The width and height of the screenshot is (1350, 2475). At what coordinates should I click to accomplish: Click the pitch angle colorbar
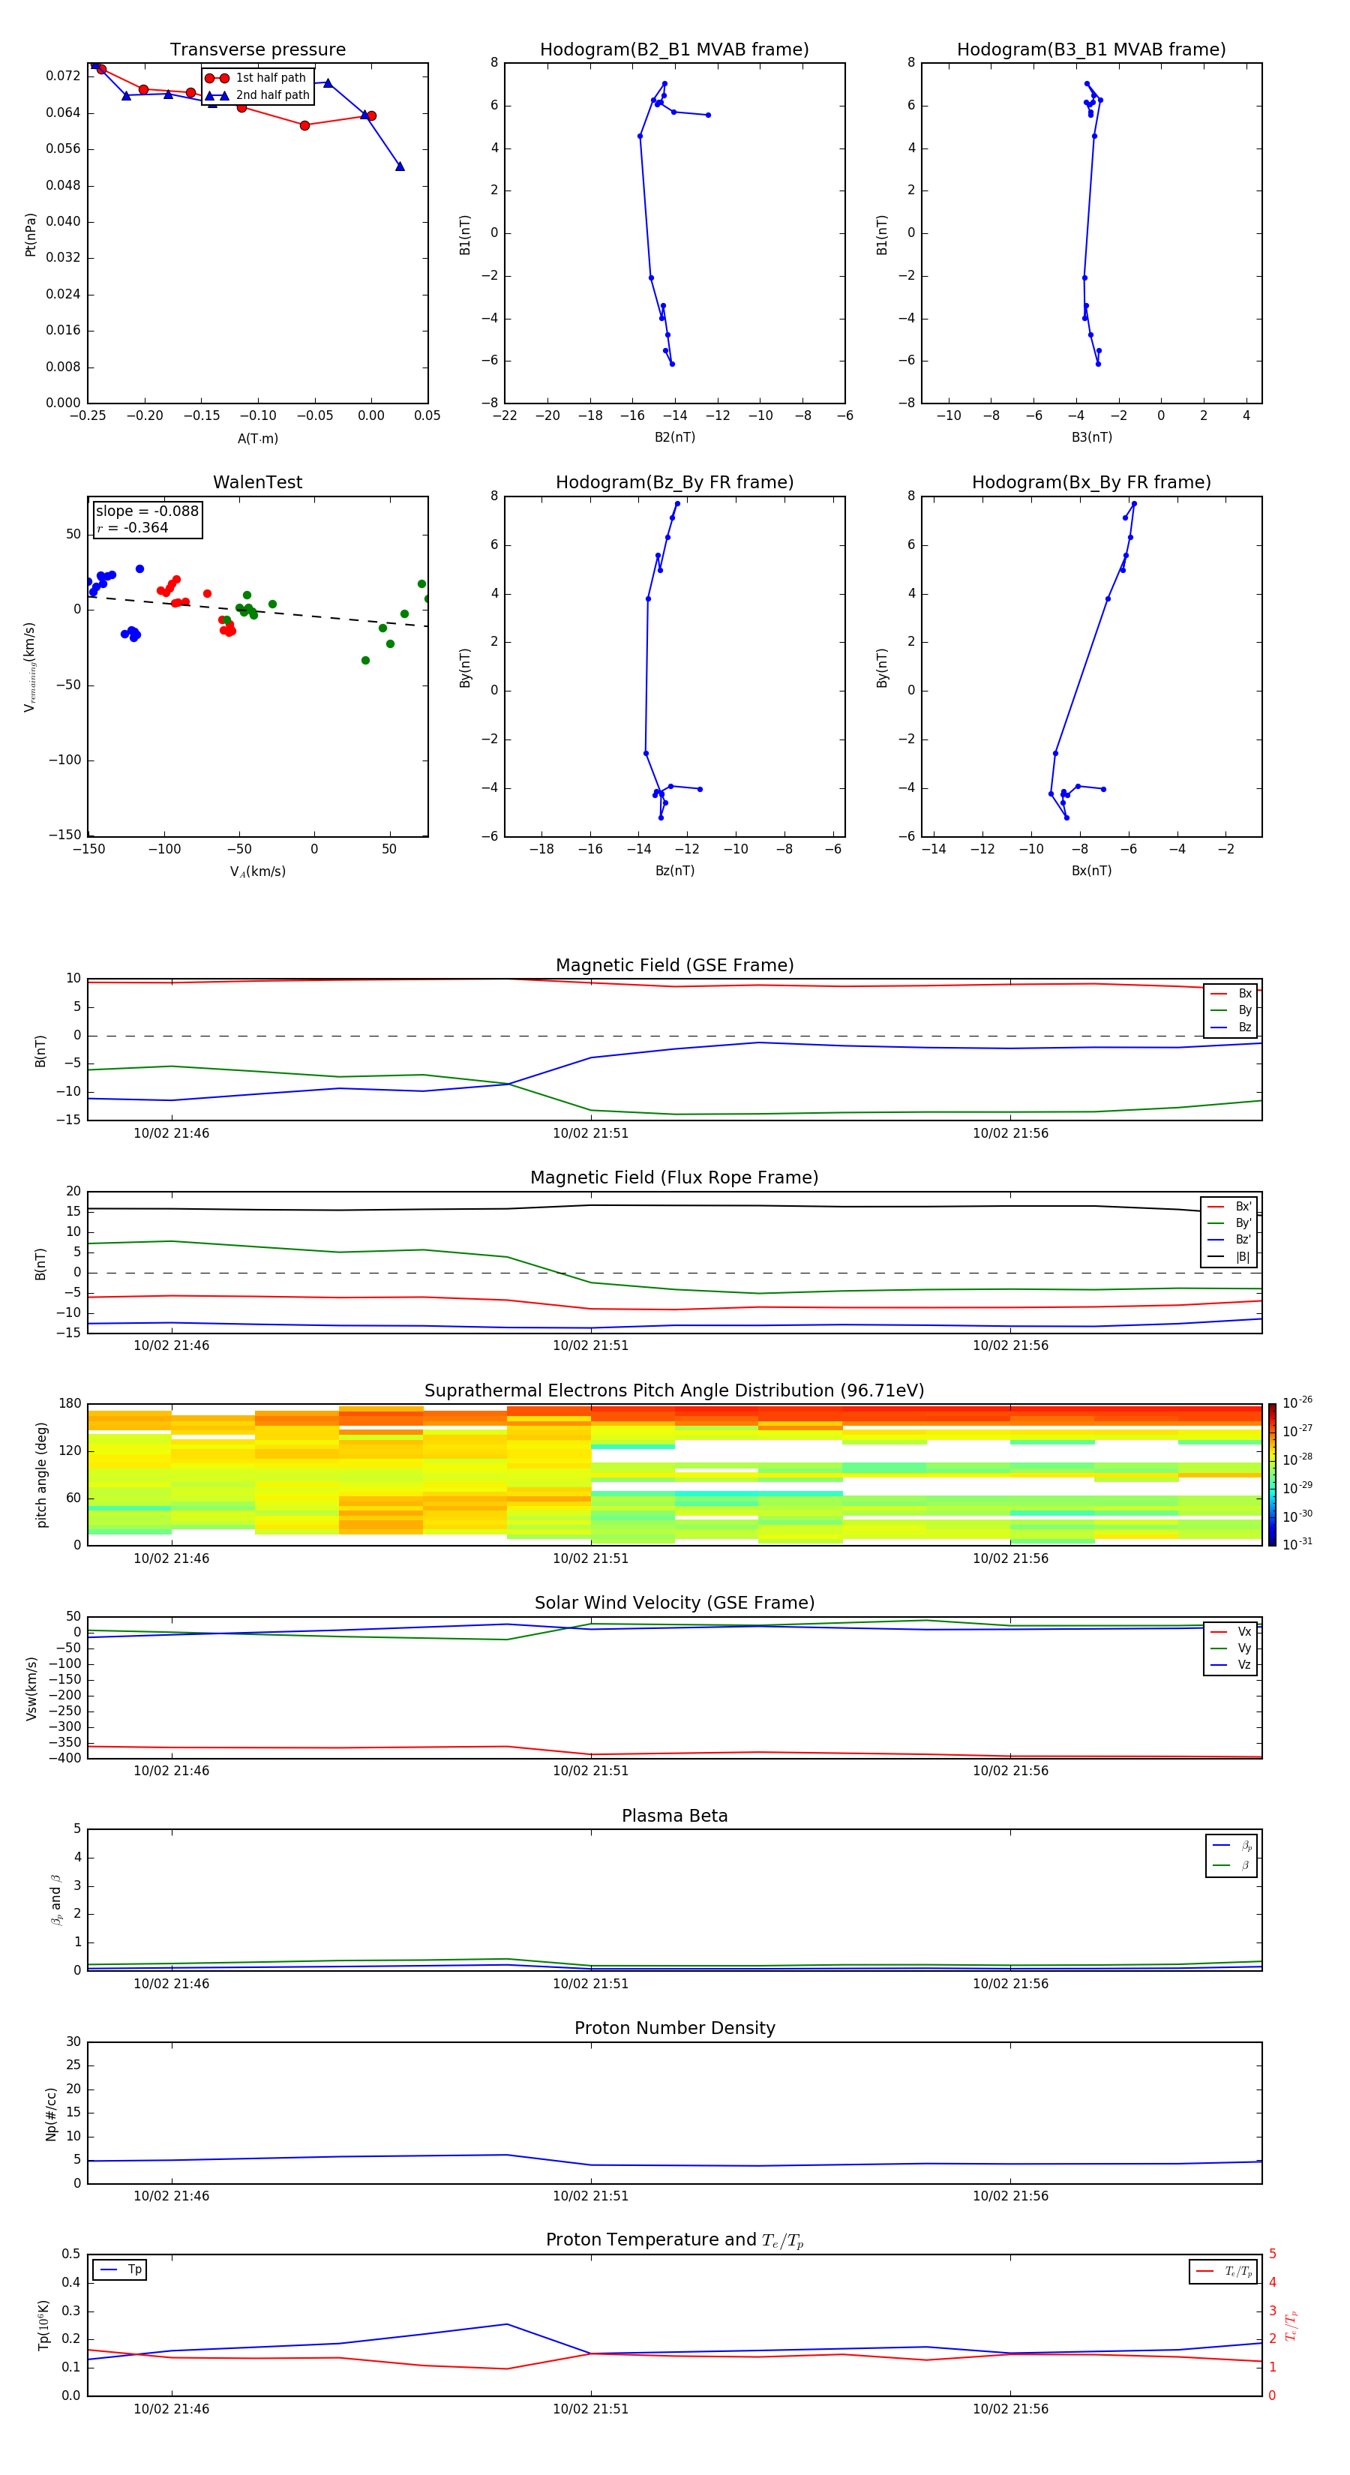click(1271, 1474)
